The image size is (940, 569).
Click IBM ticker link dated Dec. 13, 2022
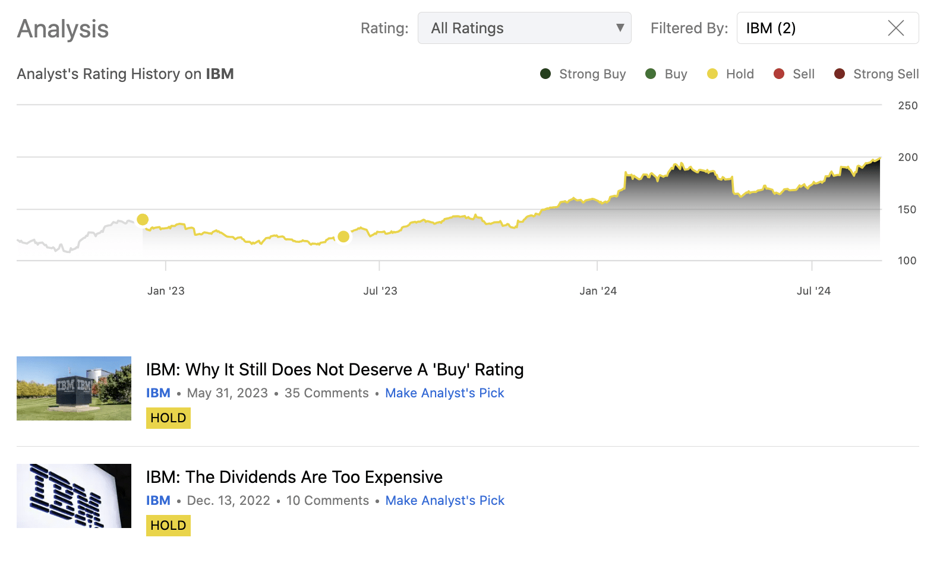coord(158,501)
